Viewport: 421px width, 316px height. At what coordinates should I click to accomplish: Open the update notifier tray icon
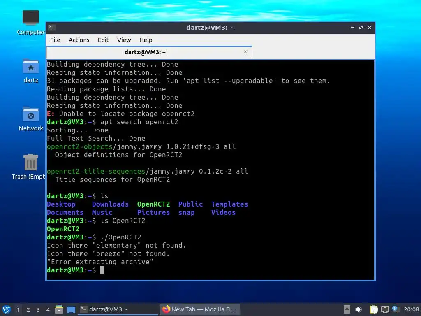click(395, 309)
